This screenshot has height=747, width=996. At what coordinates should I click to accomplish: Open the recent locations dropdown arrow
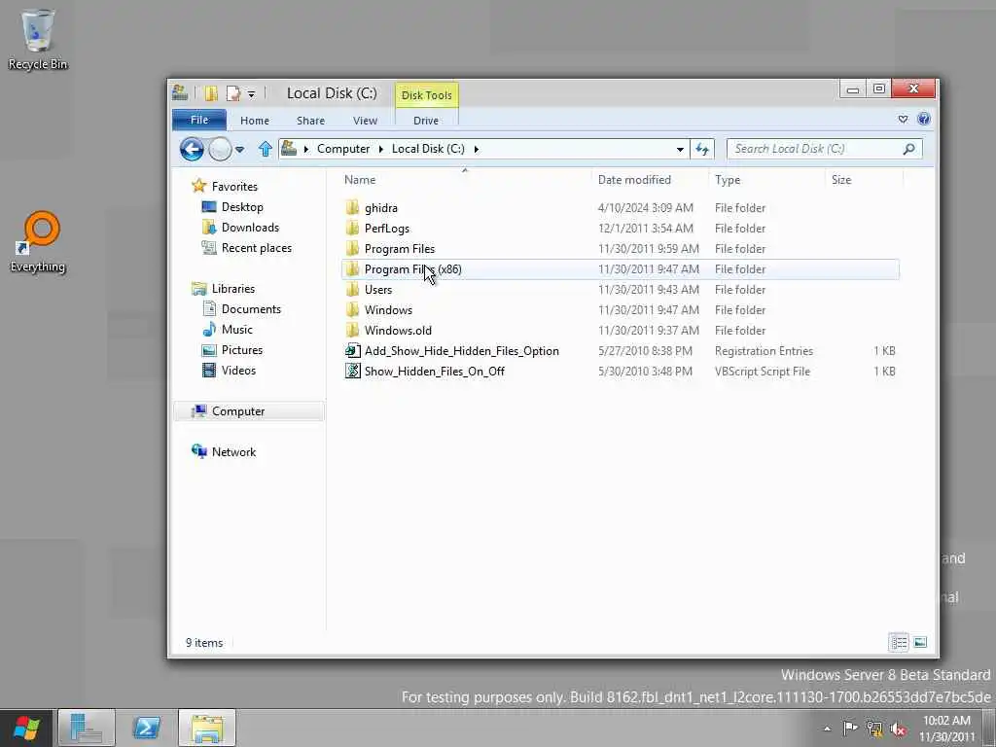click(239, 150)
